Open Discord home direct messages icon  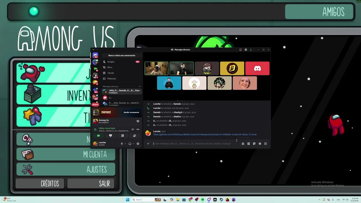pos(95,56)
